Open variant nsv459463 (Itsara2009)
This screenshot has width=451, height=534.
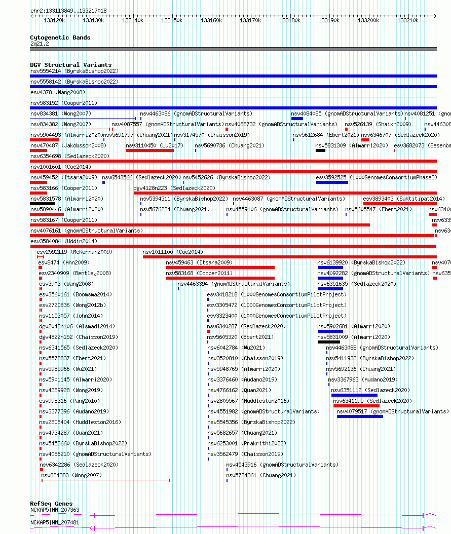point(199,262)
